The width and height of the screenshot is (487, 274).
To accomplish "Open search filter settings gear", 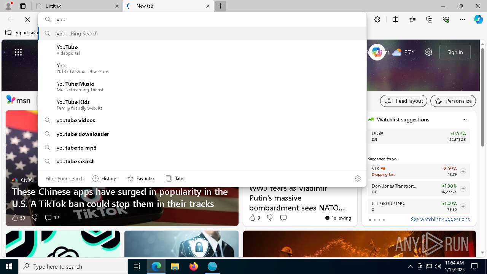I will (358, 178).
